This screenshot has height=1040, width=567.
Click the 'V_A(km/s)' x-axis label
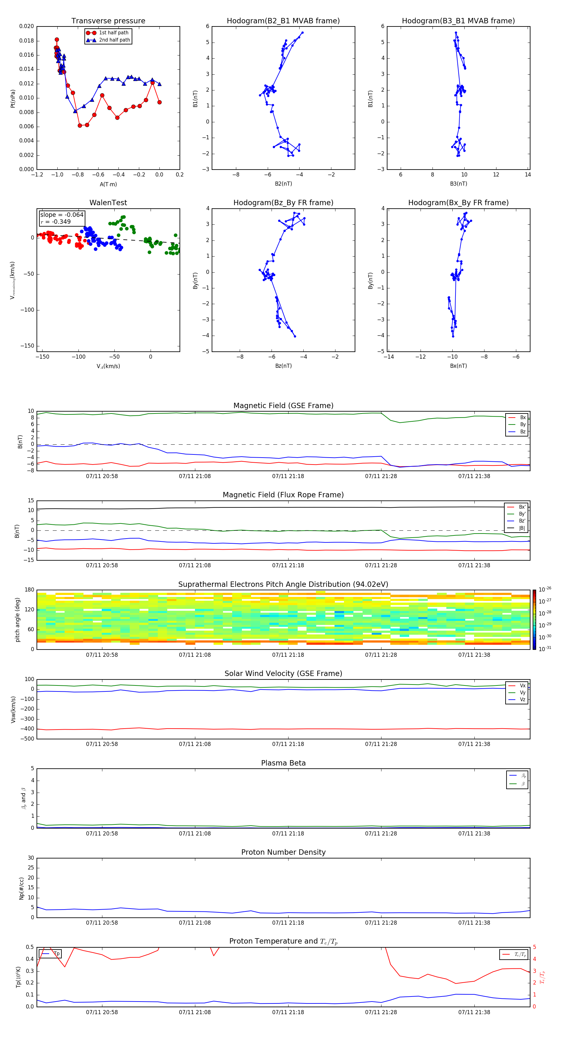[x=108, y=366]
